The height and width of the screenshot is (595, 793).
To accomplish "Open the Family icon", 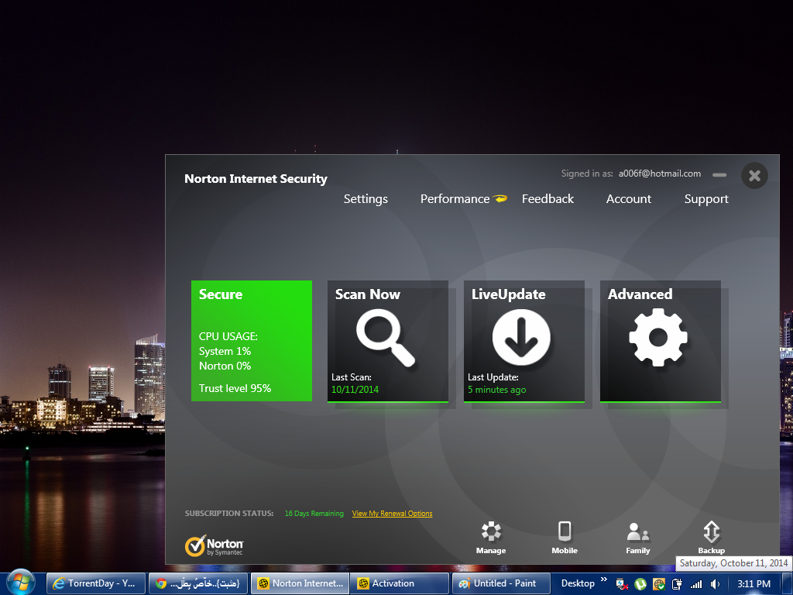I will click(x=638, y=538).
